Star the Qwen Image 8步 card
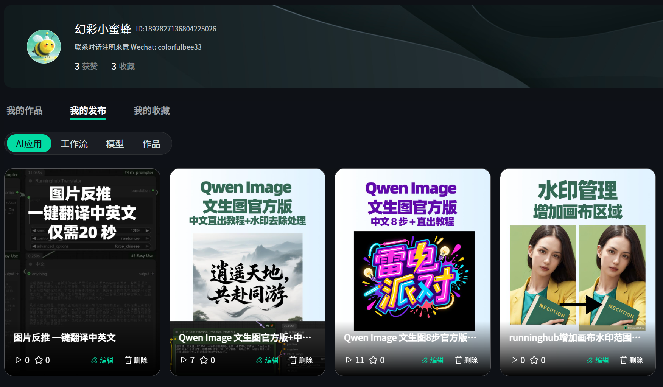Image resolution: width=663 pixels, height=387 pixels. (373, 360)
